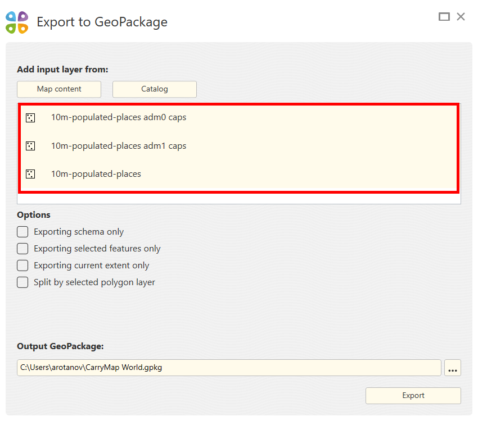478x421 pixels.
Task: Open the output file browse ellipsis button
Action: point(453,368)
